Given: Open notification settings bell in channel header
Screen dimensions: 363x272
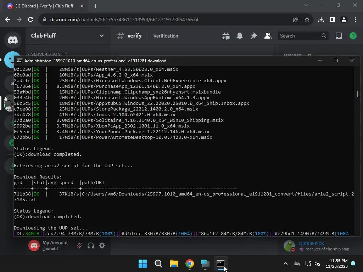Looking at the screenshot, I should [x=240, y=36].
